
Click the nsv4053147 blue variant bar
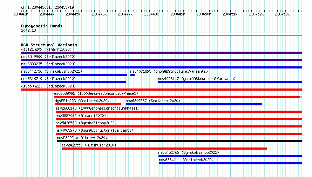coord(230,82)
